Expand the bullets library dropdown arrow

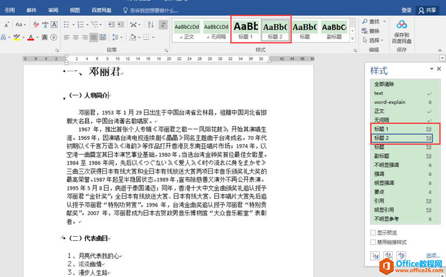[x=73, y=24]
